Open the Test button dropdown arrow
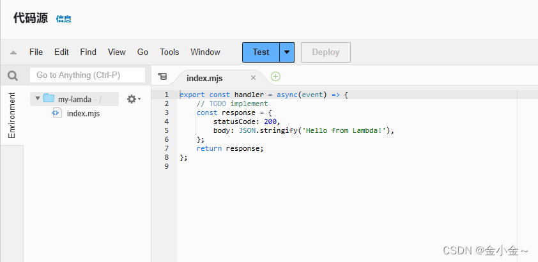This screenshot has height=262, width=538. 287,52
